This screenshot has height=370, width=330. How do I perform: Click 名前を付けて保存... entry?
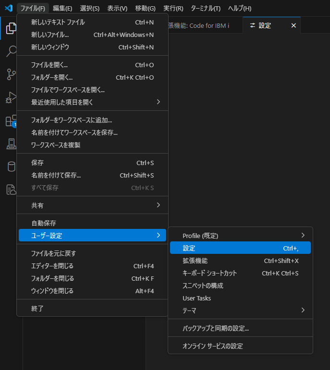coord(92,175)
